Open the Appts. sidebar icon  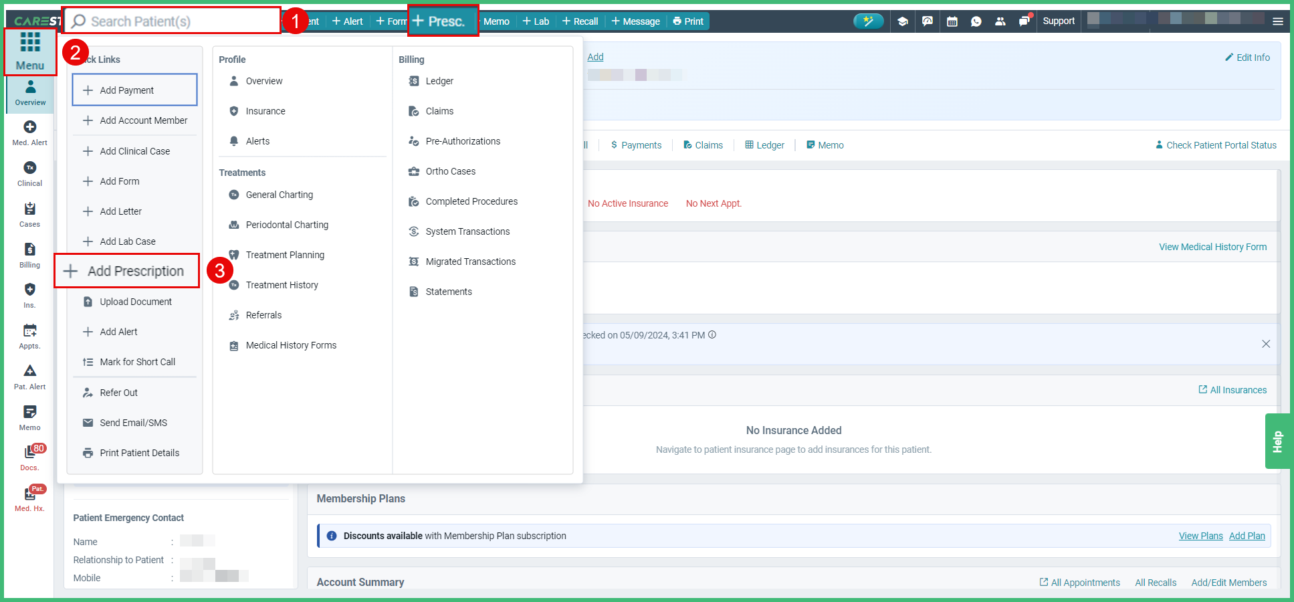pos(29,336)
